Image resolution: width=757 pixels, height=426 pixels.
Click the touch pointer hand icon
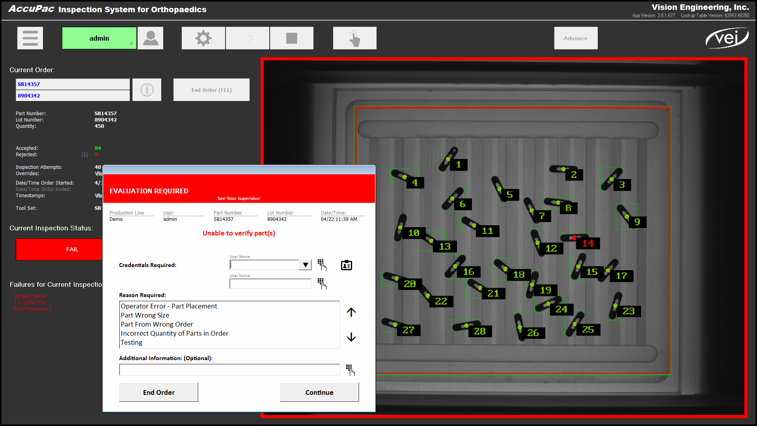tap(354, 38)
